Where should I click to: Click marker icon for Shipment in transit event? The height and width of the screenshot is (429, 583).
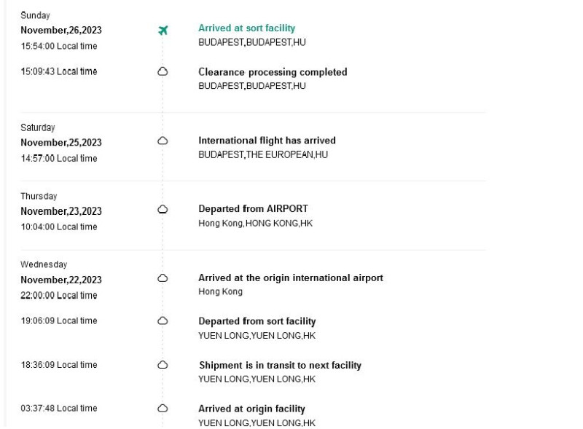tap(163, 365)
